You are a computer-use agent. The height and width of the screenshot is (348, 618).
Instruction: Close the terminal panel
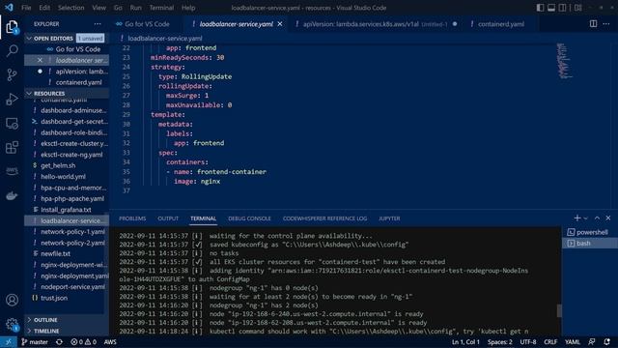(608, 217)
